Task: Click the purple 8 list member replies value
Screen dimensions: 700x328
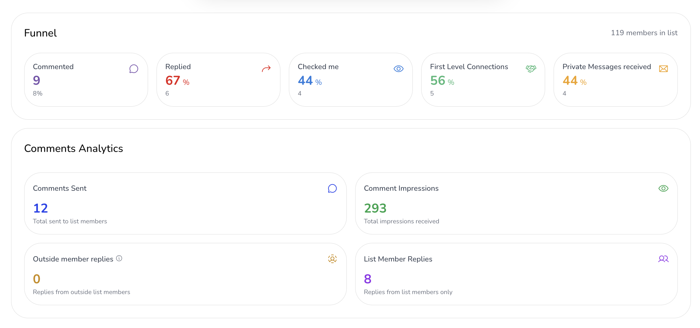Action: click(368, 279)
